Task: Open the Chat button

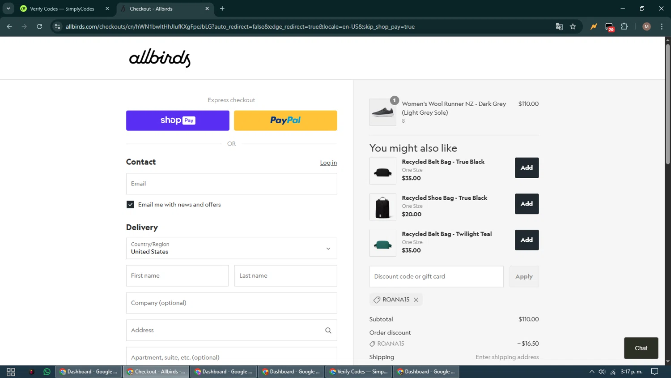Action: click(641, 348)
